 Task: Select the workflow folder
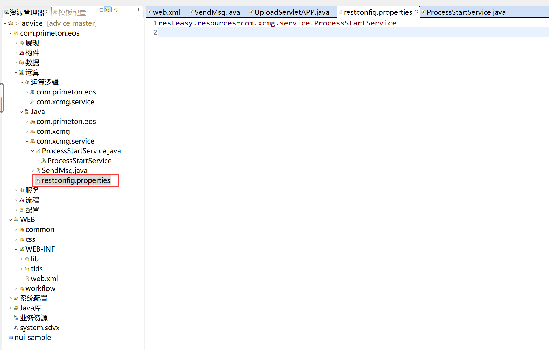(x=40, y=288)
